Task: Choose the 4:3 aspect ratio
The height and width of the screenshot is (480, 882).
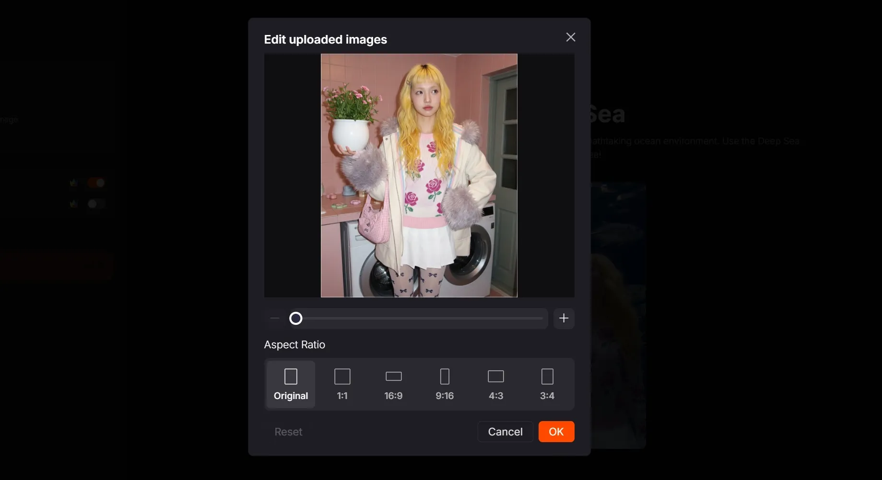Action: [496, 384]
